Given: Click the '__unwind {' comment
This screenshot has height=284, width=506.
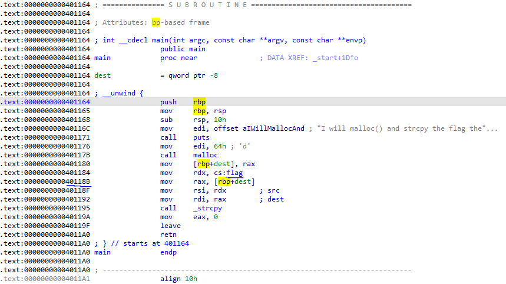Looking at the screenshot, I should (x=119, y=93).
